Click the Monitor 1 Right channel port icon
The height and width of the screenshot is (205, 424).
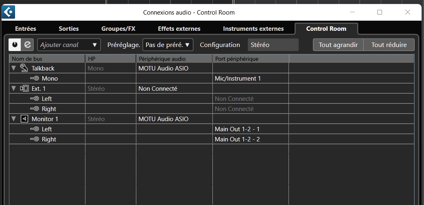(35, 139)
